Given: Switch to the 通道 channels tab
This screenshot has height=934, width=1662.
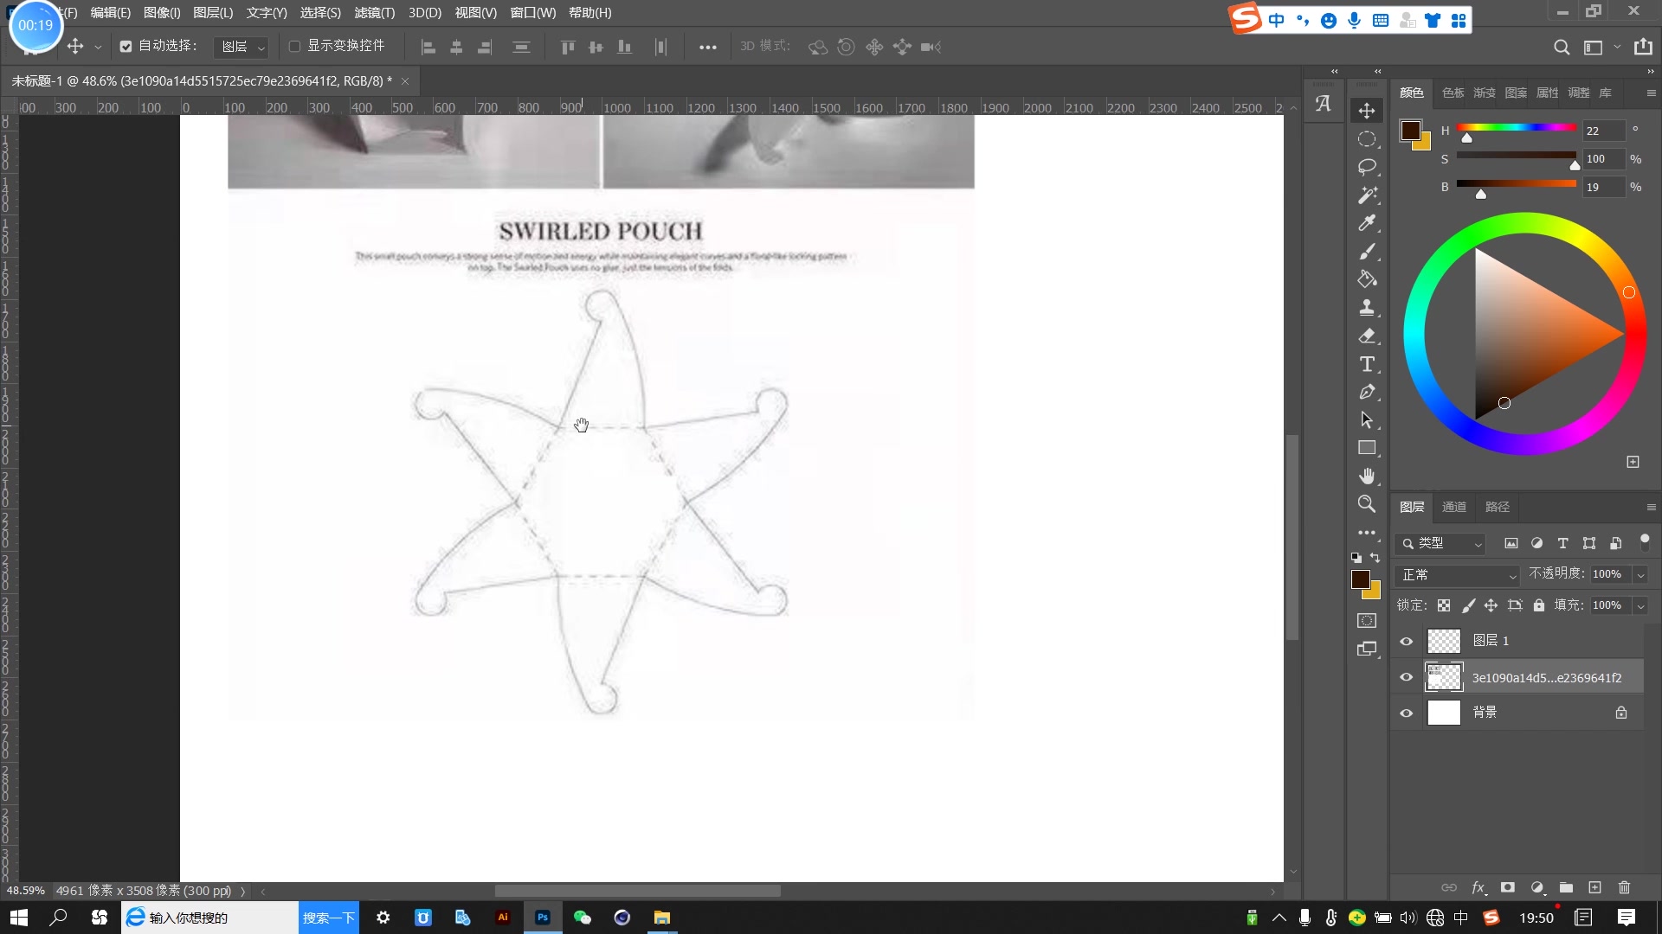Looking at the screenshot, I should pyautogui.click(x=1454, y=507).
